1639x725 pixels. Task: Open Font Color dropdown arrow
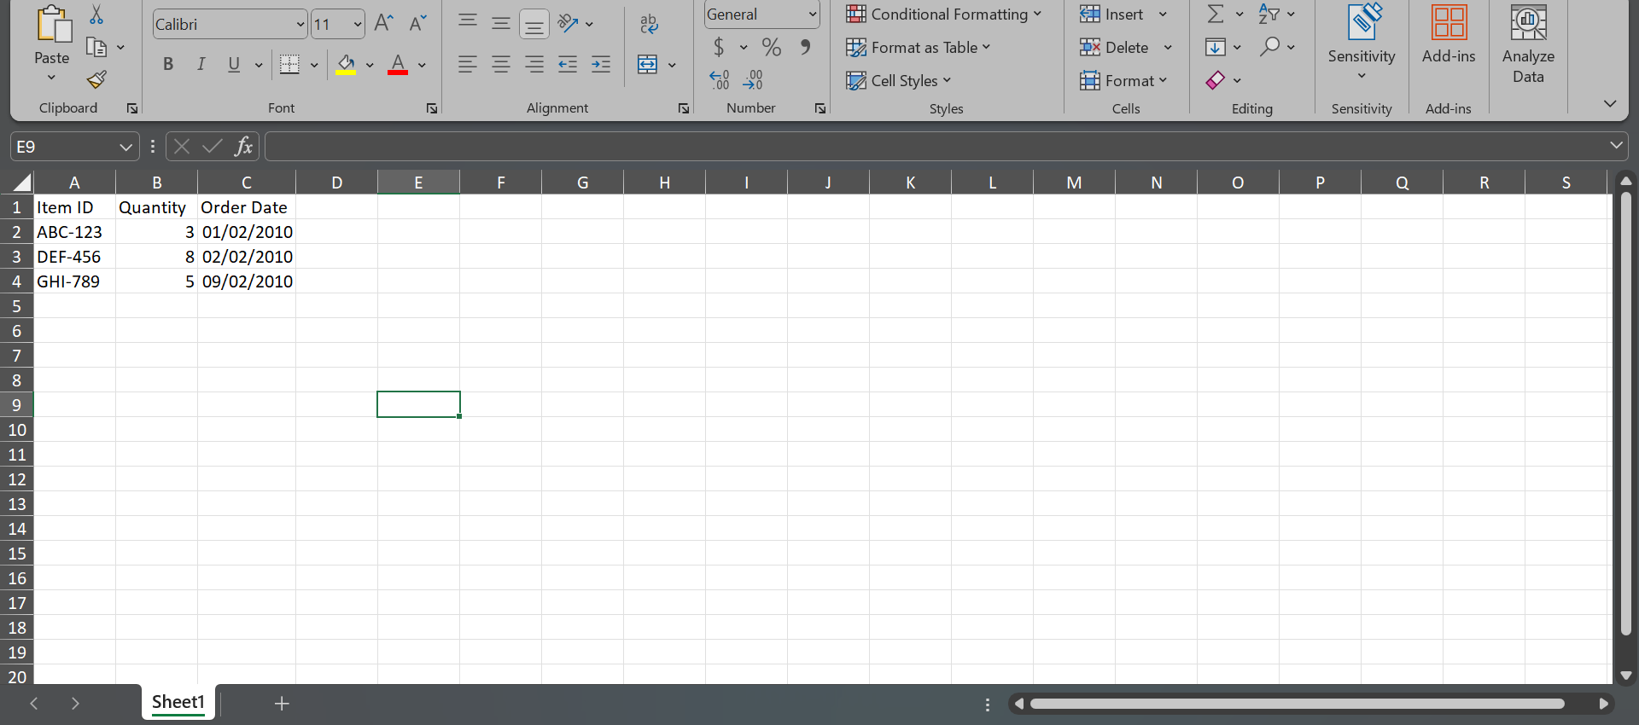[422, 65]
